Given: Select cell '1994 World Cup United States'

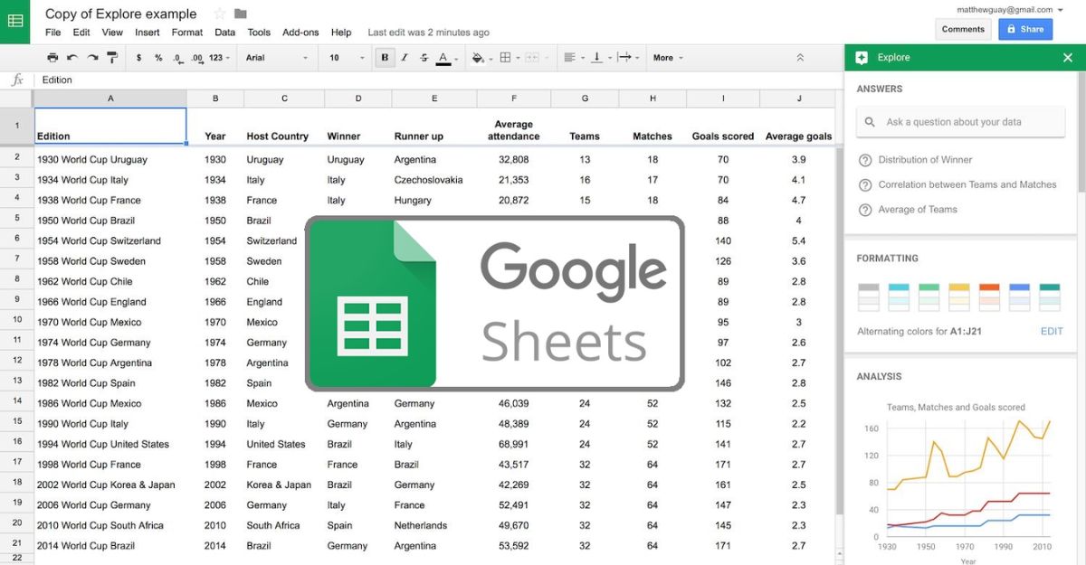Looking at the screenshot, I should [x=110, y=445].
